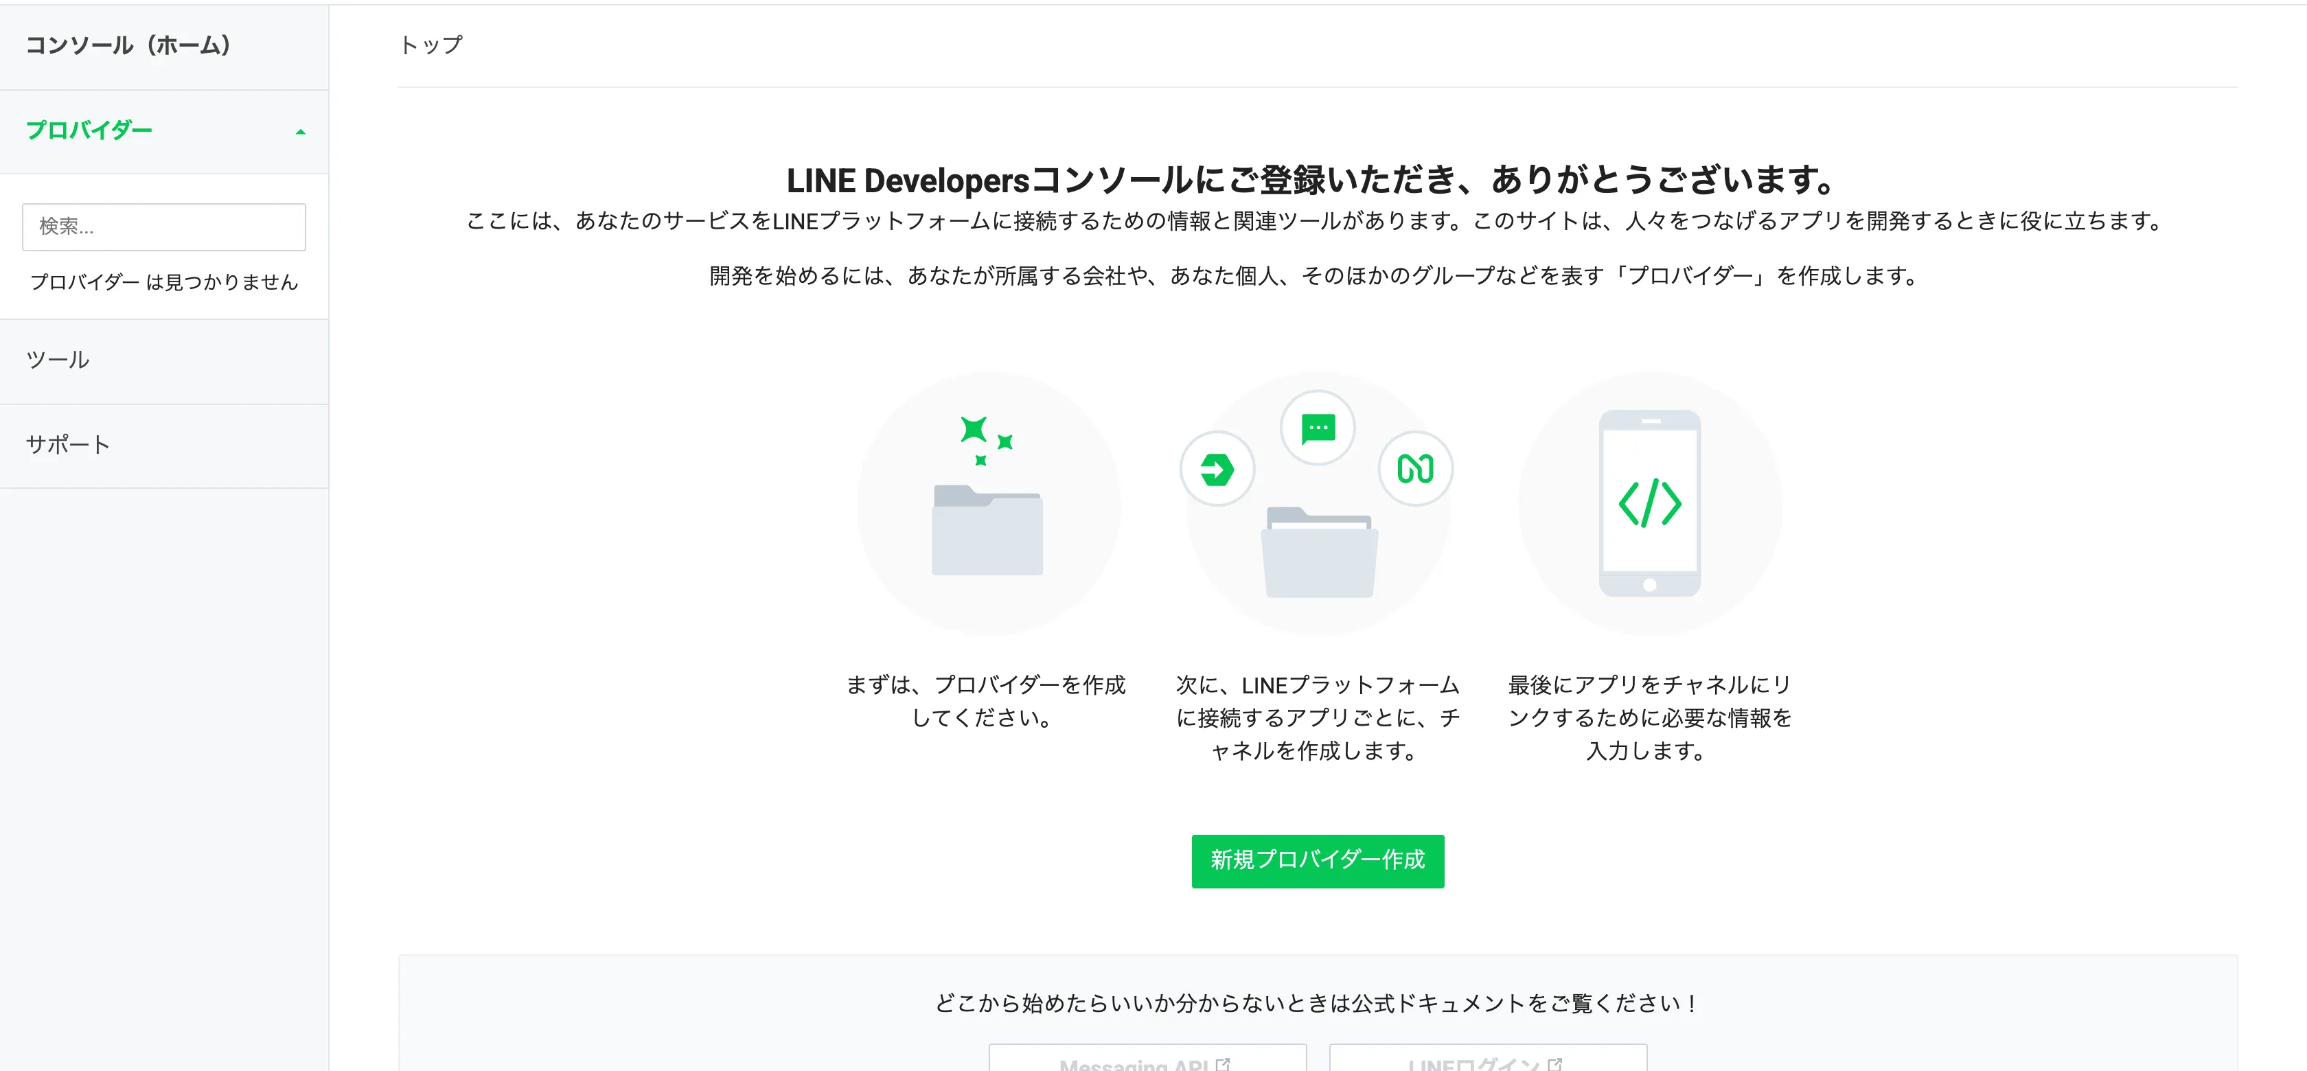Screen dimensions: 2307x1071
Task: Focus the provider 検索 search field
Action: (x=164, y=227)
